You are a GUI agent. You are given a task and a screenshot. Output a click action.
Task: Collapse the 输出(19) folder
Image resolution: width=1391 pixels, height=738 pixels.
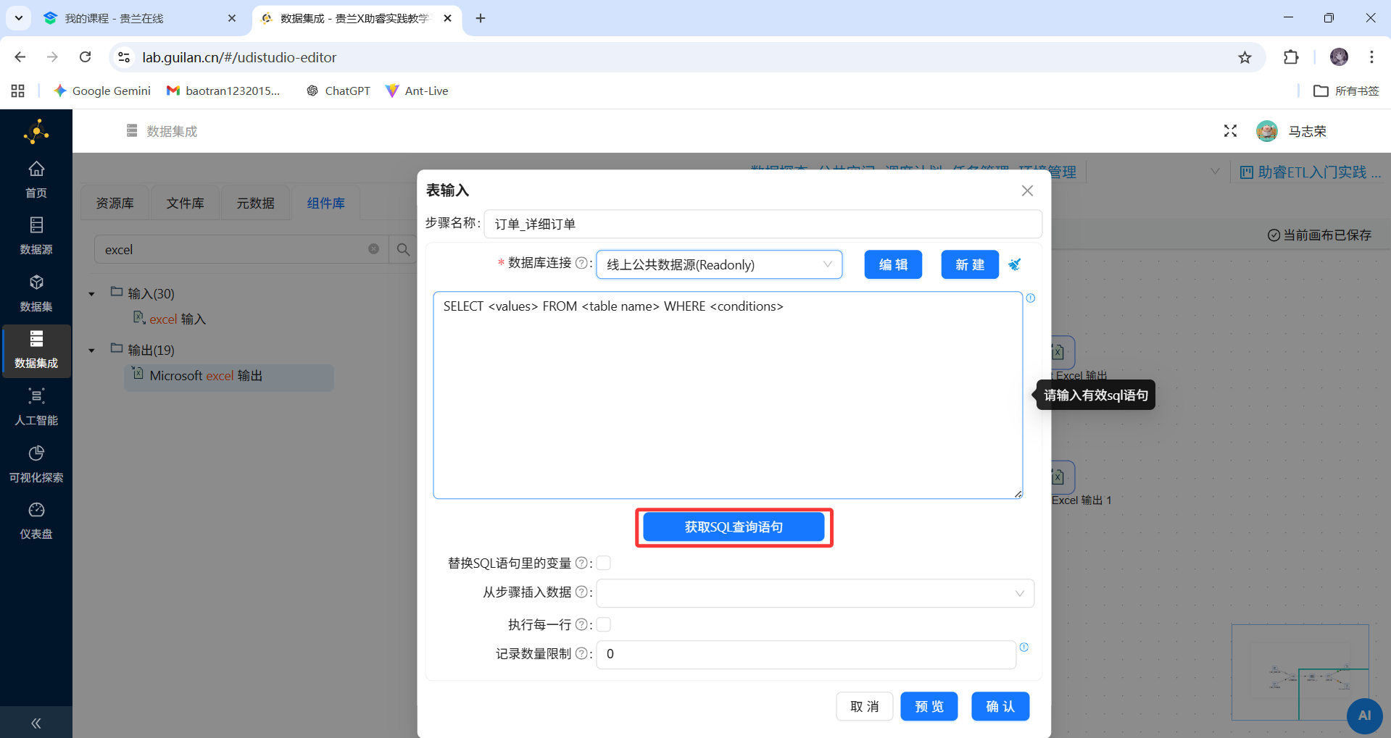[x=91, y=350]
